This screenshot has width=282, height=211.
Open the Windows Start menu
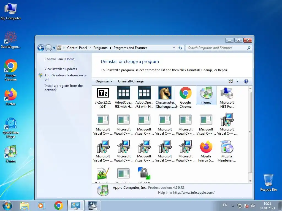point(7,206)
